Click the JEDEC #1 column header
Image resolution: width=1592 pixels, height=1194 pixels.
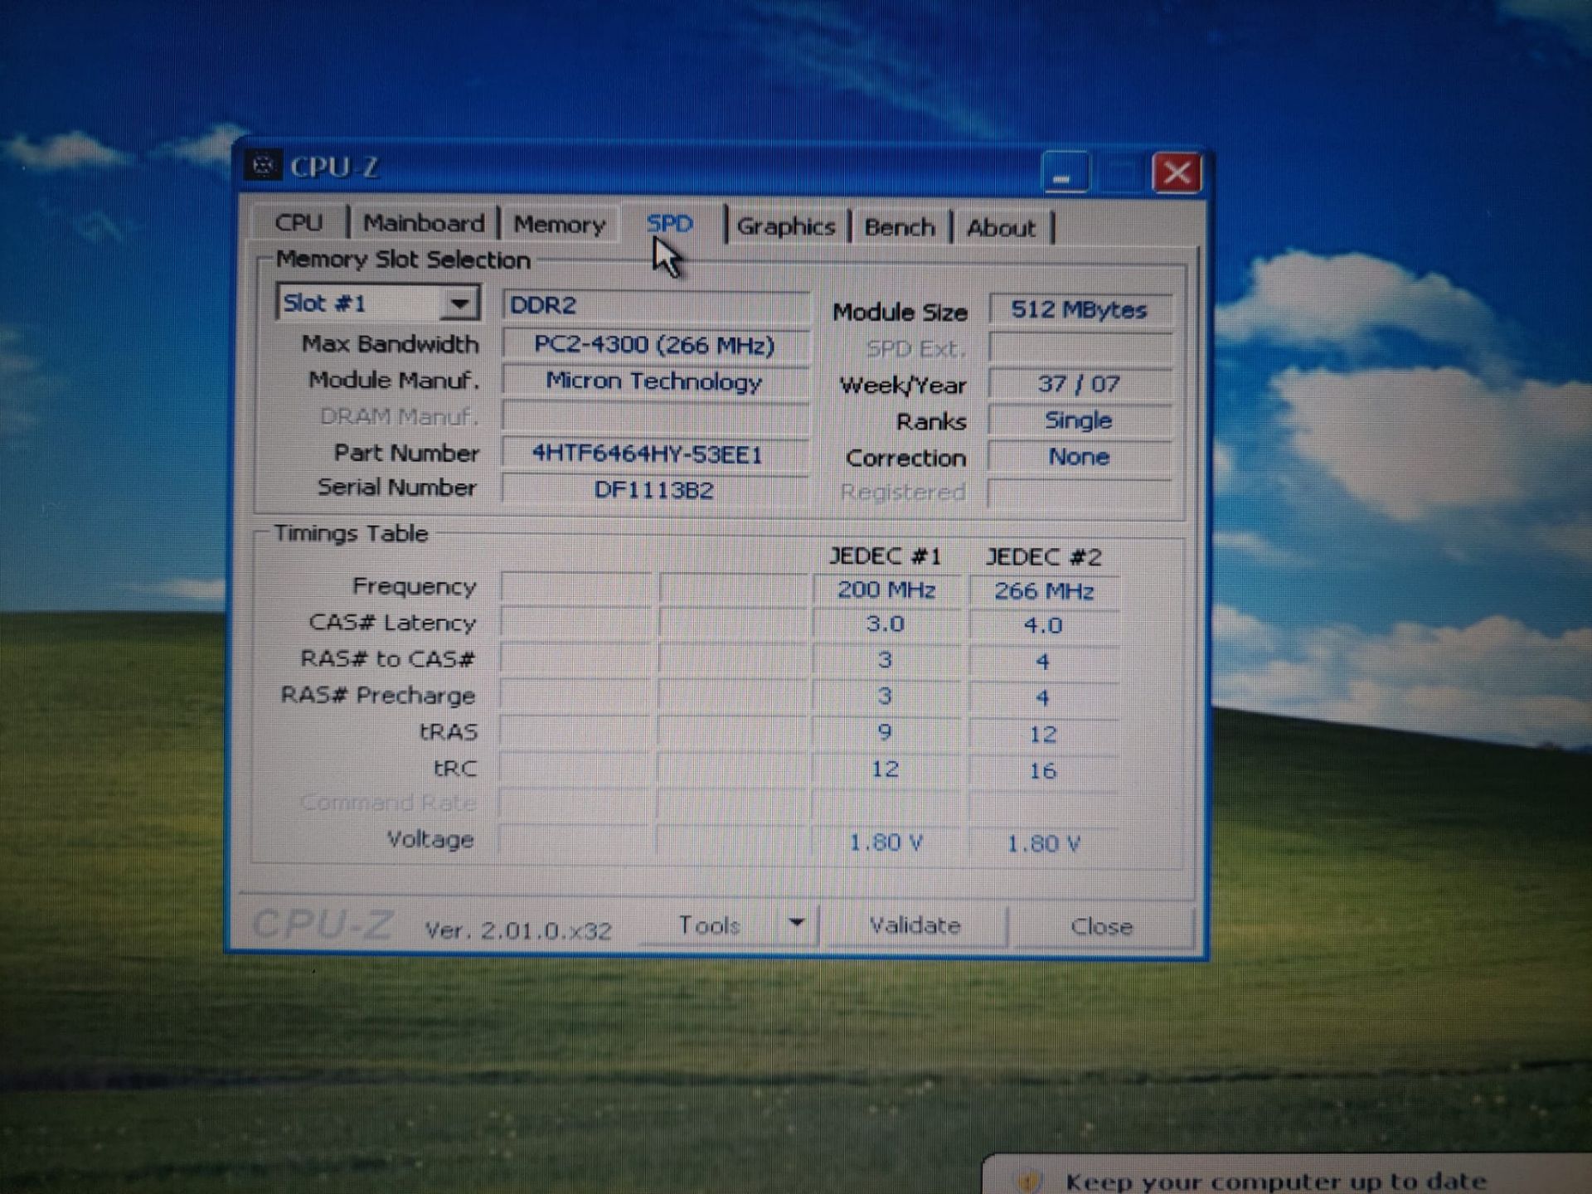pyautogui.click(x=886, y=556)
